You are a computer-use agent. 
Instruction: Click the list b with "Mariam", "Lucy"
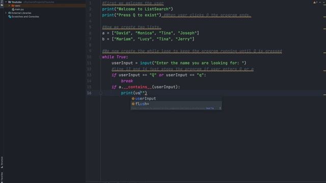pos(148,39)
